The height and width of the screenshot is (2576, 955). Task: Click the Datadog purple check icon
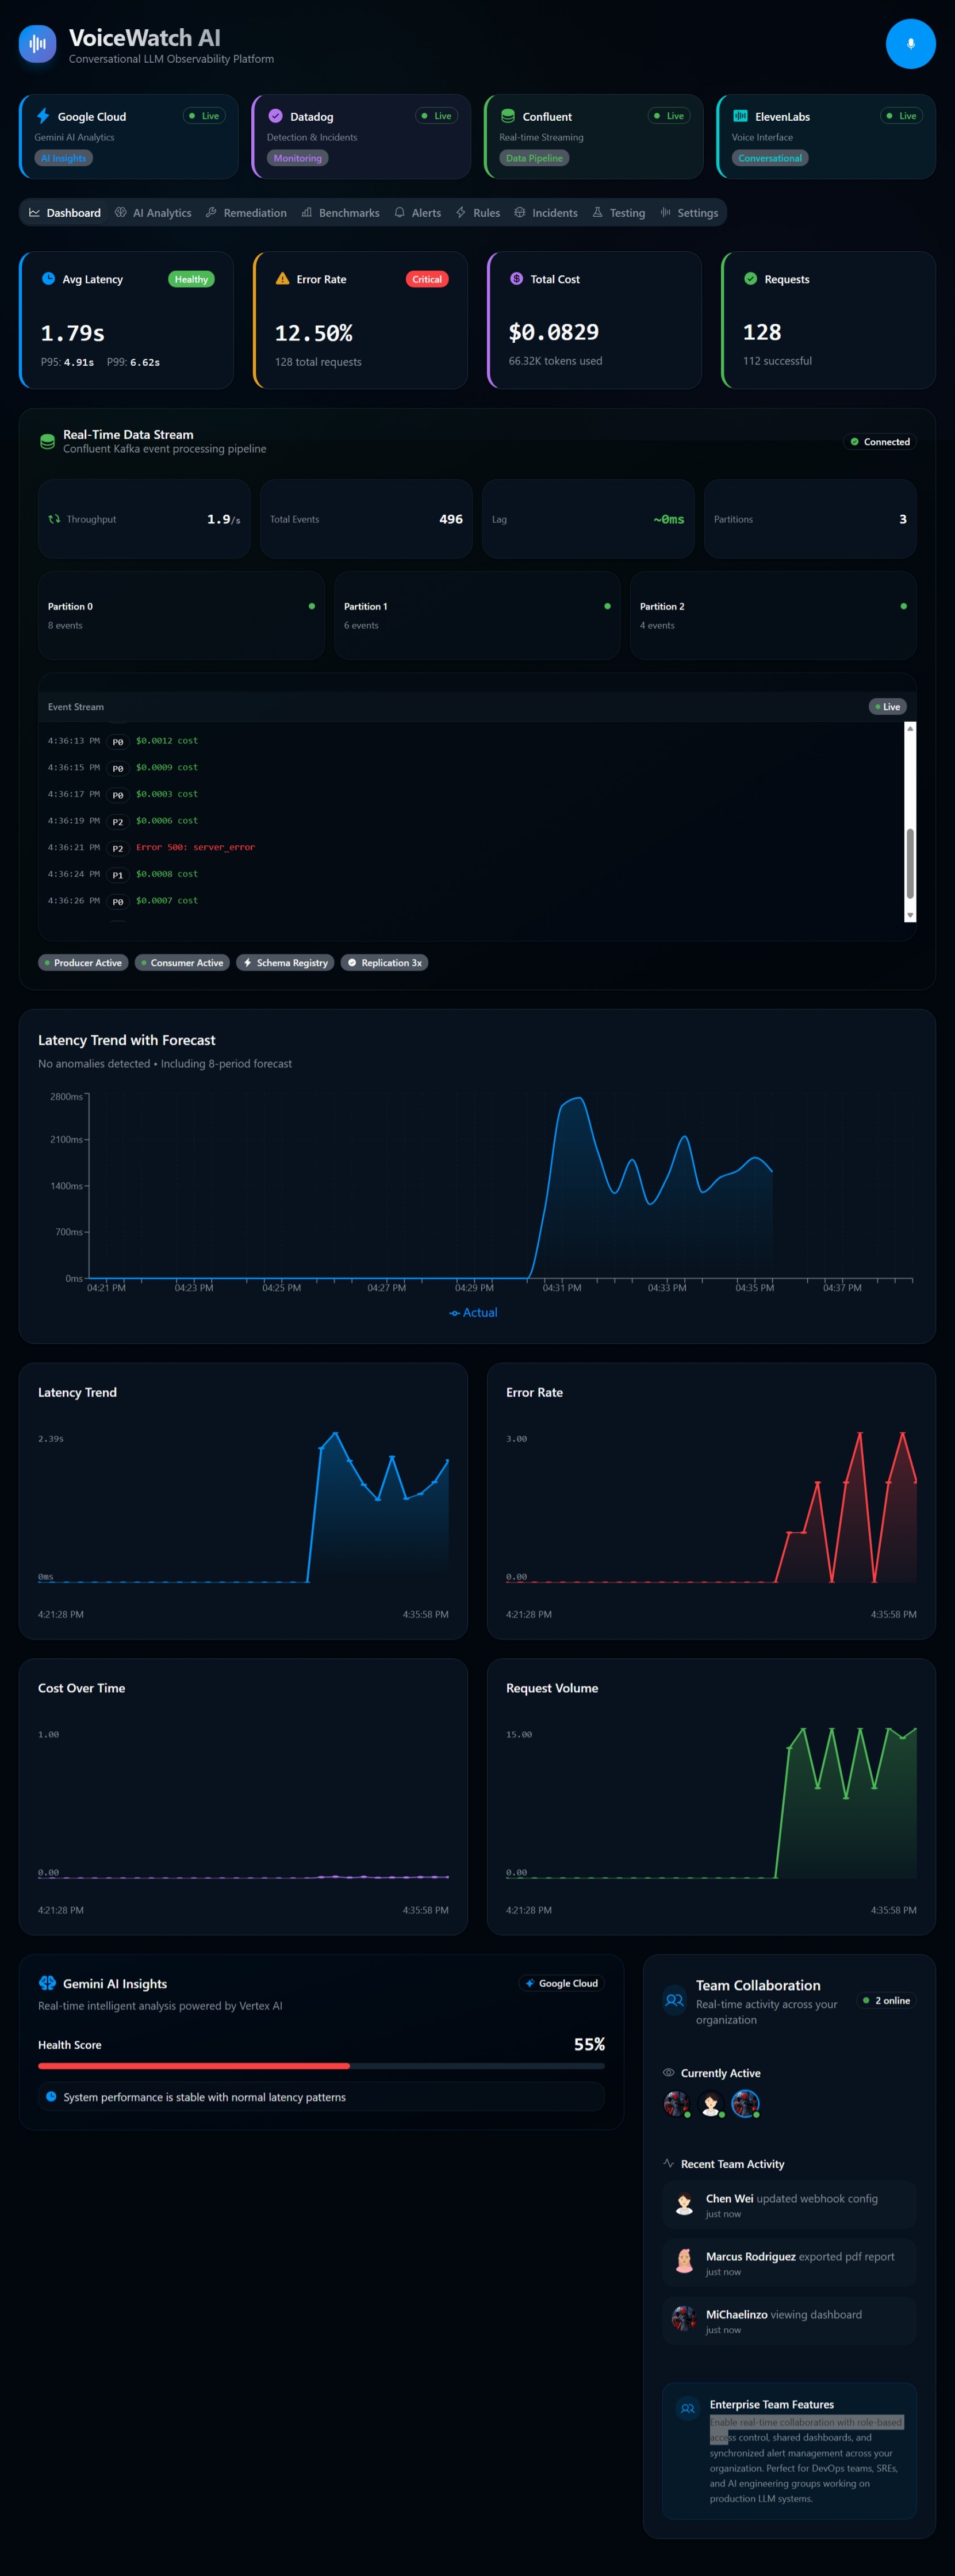tap(275, 116)
